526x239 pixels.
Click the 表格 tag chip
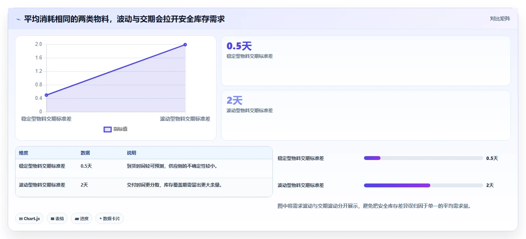point(57,219)
